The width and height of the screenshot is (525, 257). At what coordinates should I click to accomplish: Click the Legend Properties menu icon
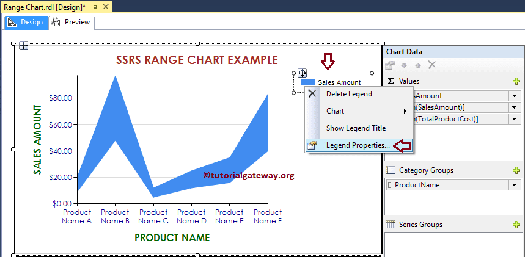312,145
